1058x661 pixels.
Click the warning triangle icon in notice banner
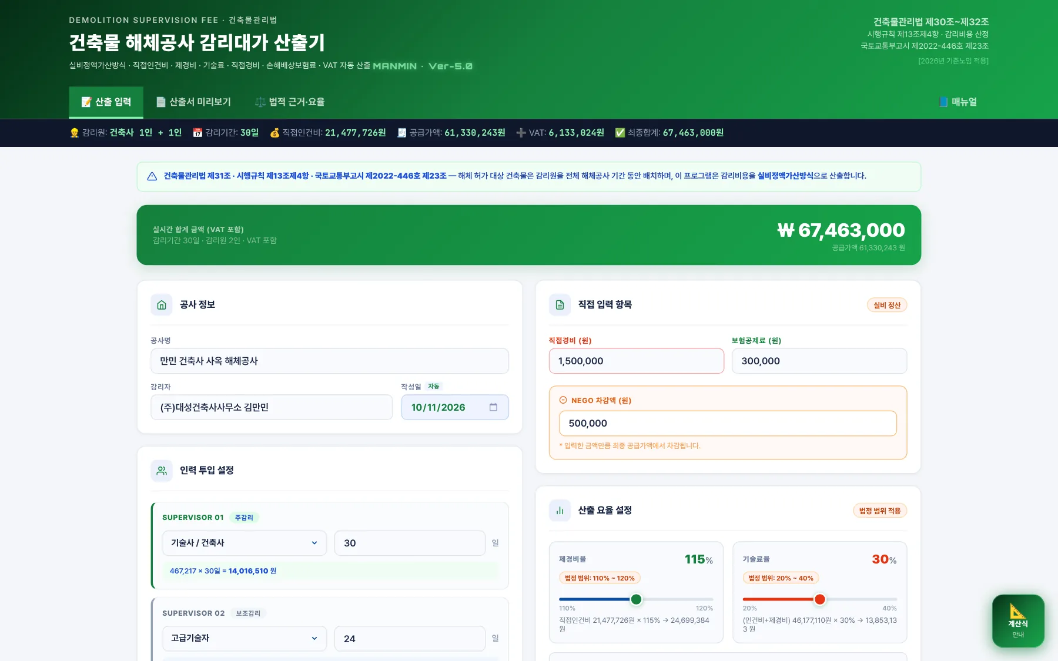click(152, 176)
